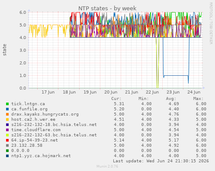The height and width of the screenshot is (171, 215).
Task: Click time.cloudflare.com average value 4.54
Action: tap(173, 130)
